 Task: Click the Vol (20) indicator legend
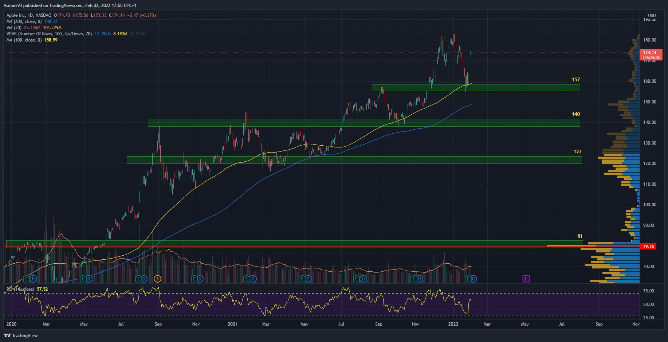(14, 28)
